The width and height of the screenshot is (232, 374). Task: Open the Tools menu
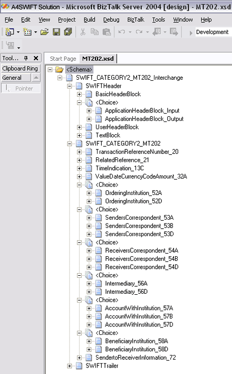(159, 20)
